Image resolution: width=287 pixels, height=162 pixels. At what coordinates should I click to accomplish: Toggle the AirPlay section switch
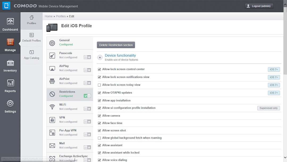pyautogui.click(x=87, y=70)
